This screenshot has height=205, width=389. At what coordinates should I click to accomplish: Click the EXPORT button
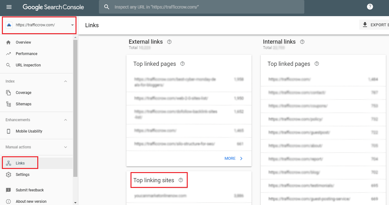pyautogui.click(x=374, y=25)
